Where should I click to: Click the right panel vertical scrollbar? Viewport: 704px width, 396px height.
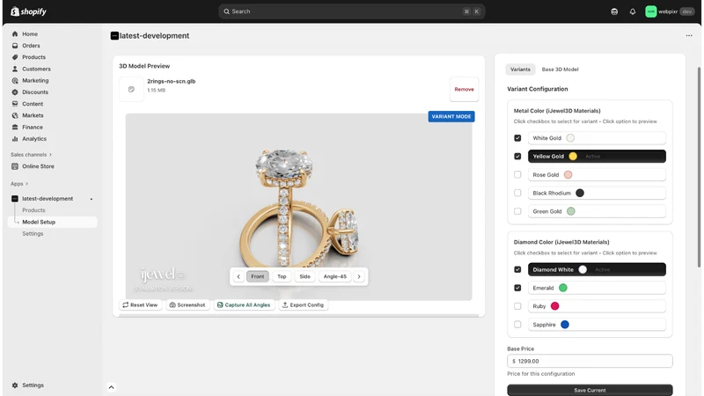(699, 167)
